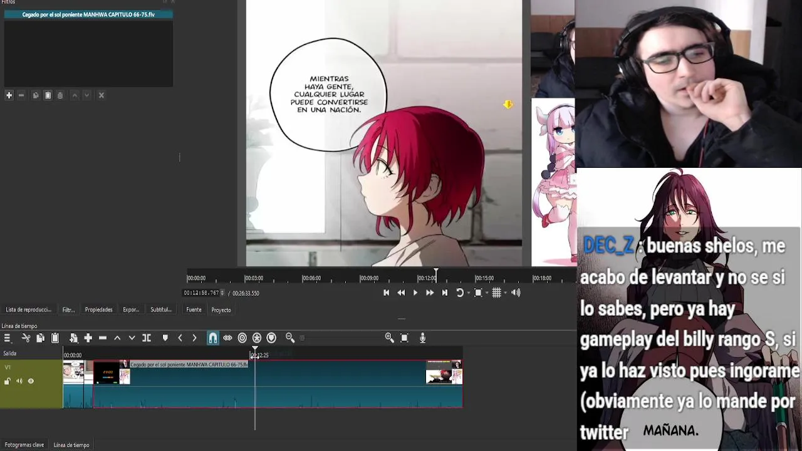Step the timecode spinner arrows
Viewport: 802px width, 451px height.
click(222, 293)
